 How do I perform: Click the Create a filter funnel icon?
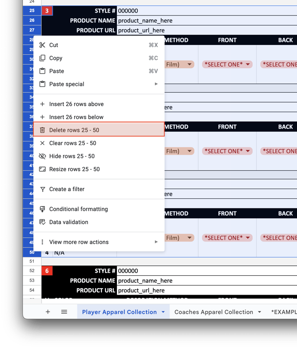42,189
